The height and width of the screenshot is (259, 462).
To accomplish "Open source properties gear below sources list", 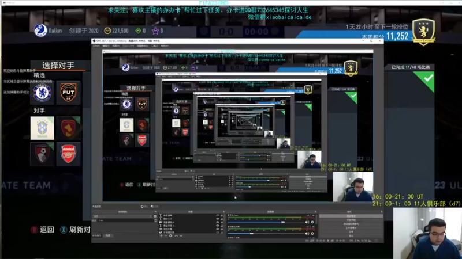I will point(170,235).
